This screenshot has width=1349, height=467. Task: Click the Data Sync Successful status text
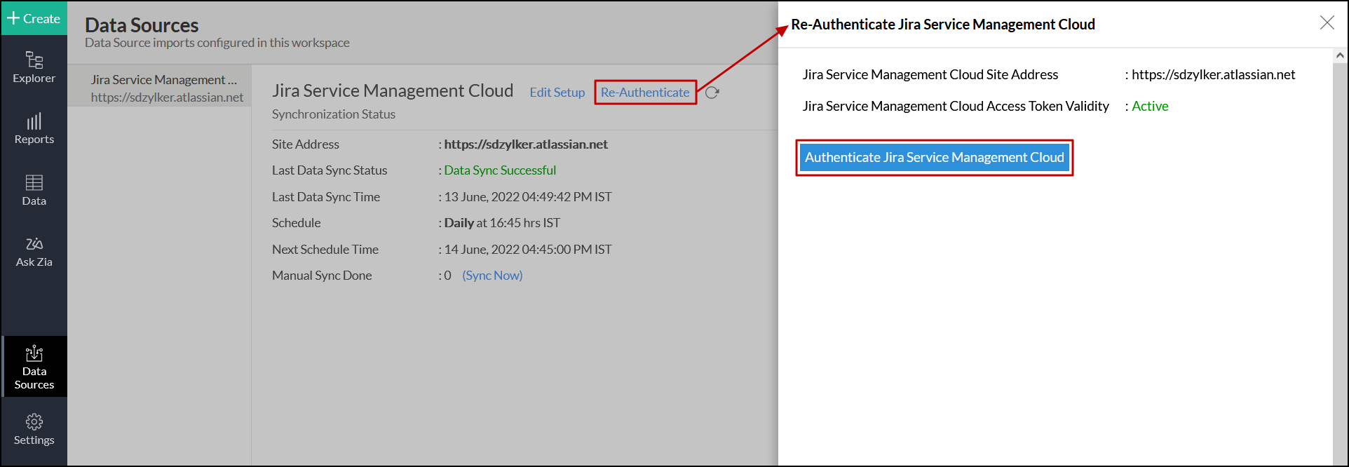[500, 170]
